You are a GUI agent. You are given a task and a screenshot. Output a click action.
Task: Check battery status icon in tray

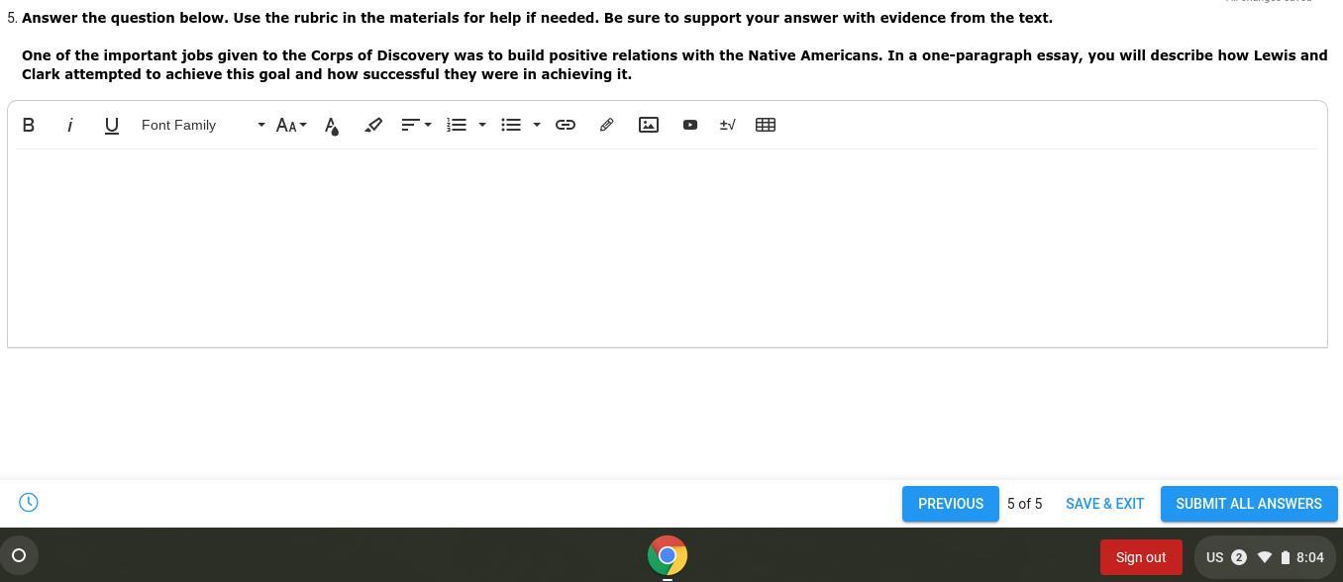pos(1286,557)
